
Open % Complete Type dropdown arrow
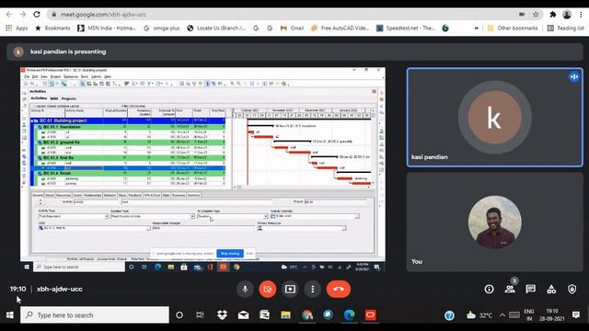tap(265, 217)
